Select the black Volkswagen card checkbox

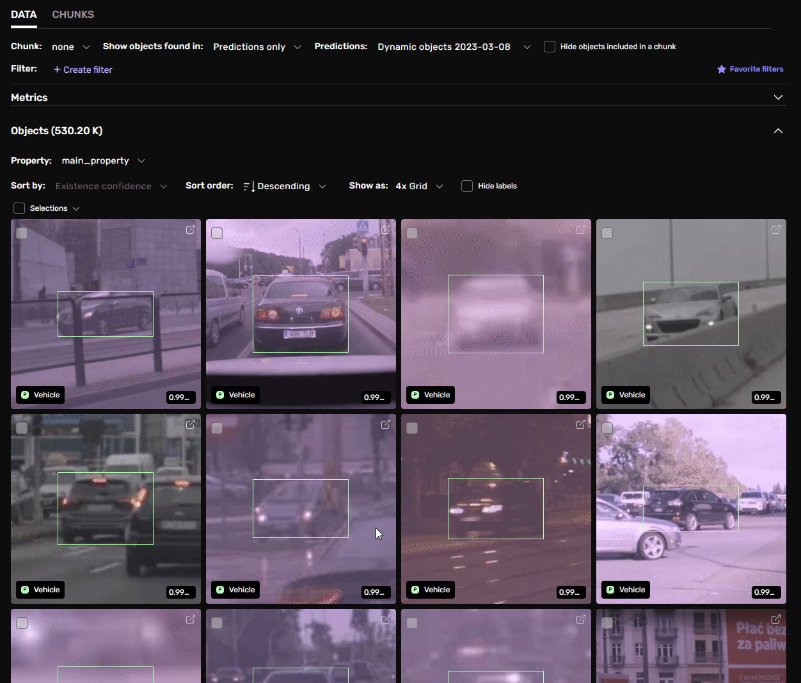pyautogui.click(x=217, y=233)
